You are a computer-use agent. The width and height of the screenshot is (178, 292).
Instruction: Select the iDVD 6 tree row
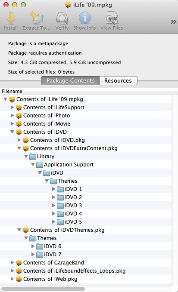coord(86,246)
